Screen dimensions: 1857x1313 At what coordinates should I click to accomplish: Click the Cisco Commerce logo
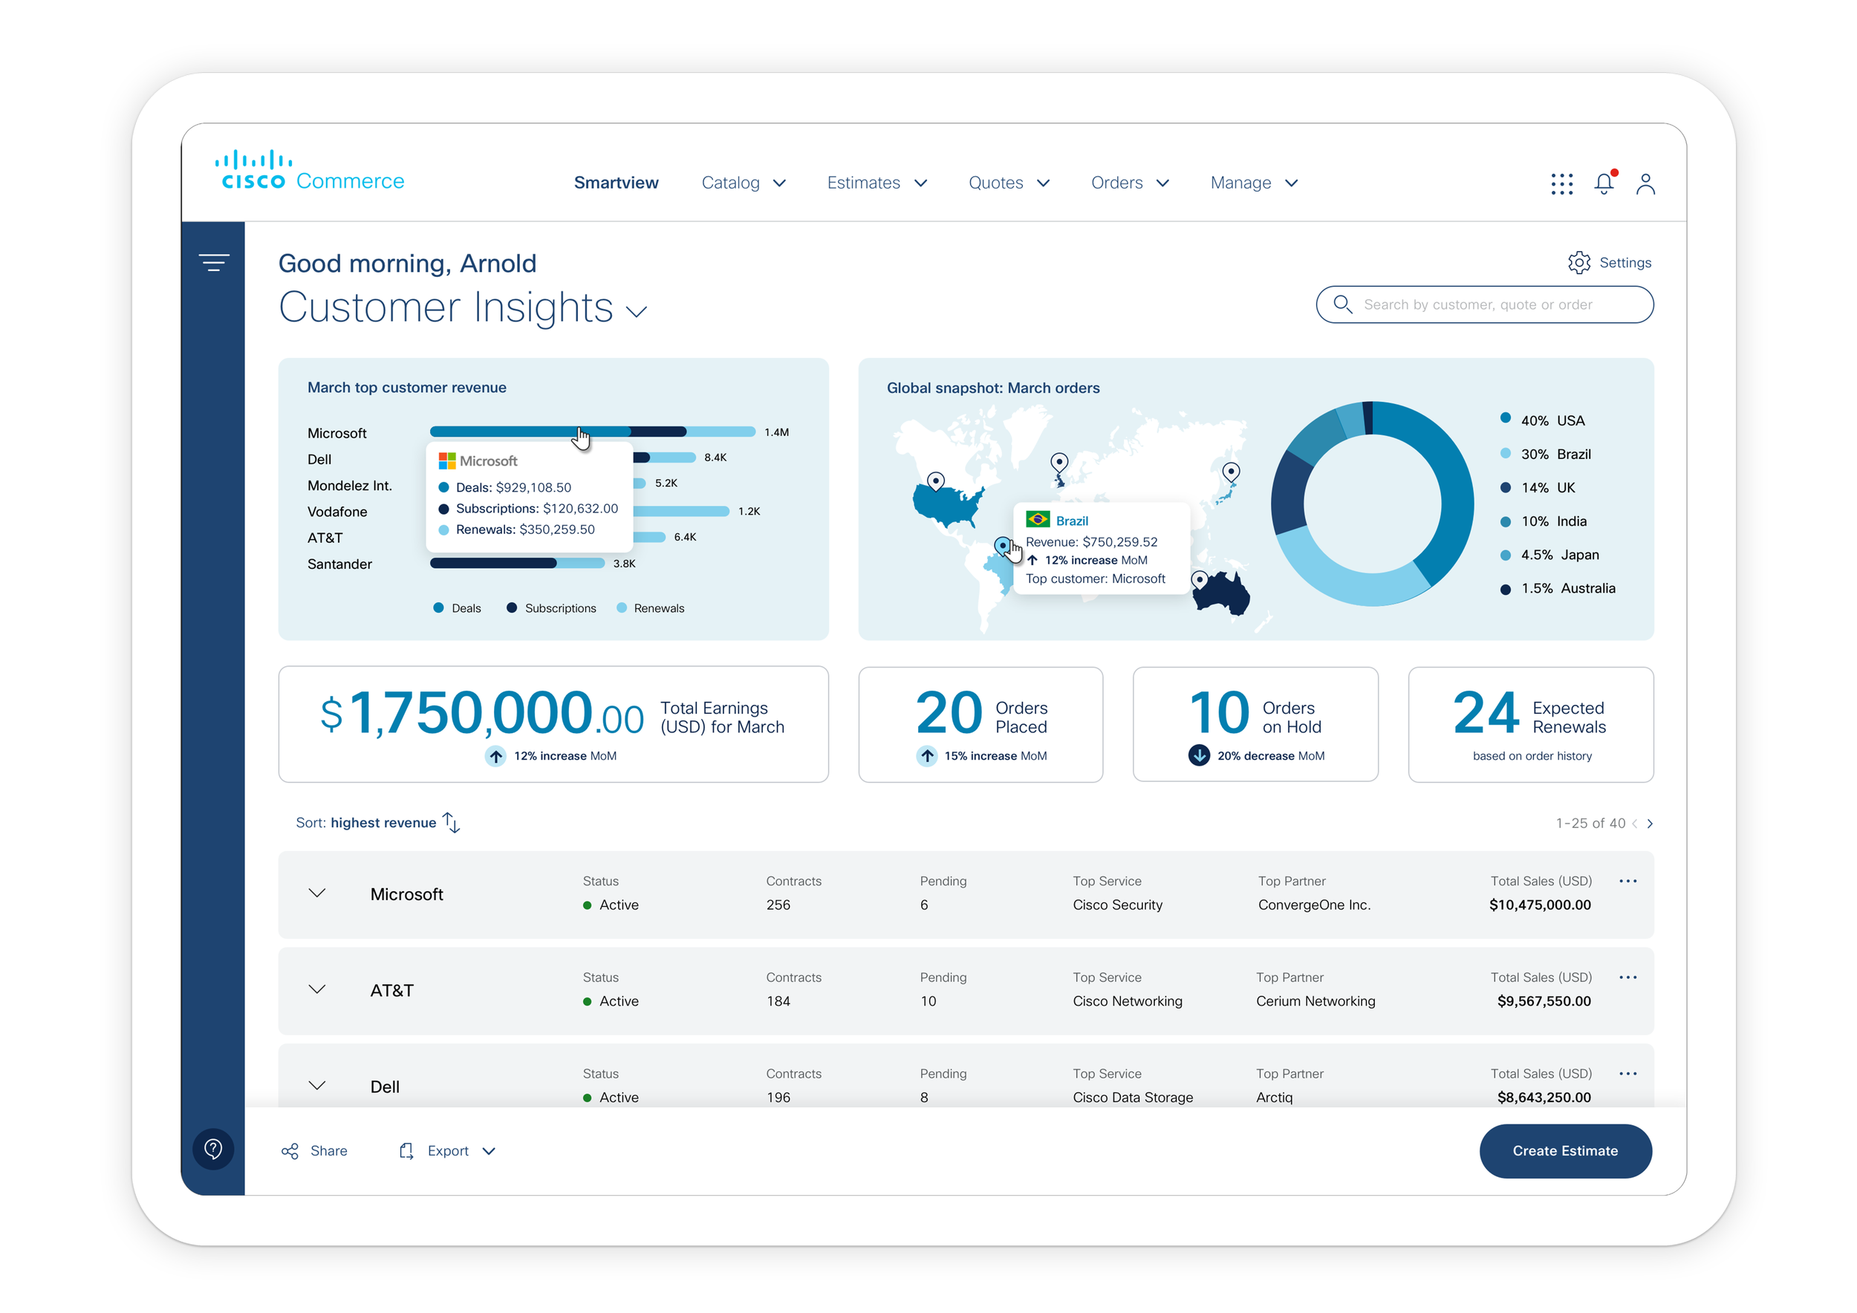[x=308, y=170]
